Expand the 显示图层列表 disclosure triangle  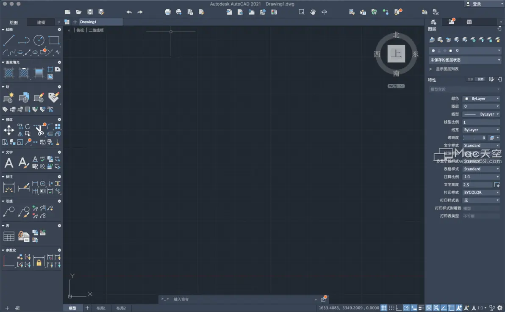click(430, 69)
